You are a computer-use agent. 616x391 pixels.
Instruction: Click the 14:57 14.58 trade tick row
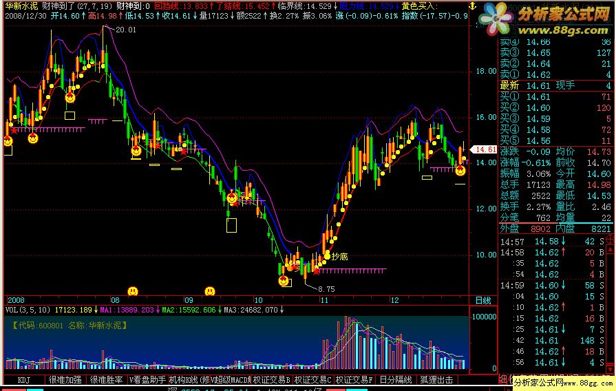pyautogui.click(x=553, y=242)
